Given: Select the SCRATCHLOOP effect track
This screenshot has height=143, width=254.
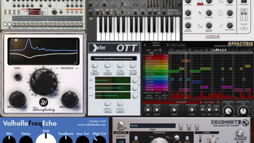Looking at the screenshot, I should 155,61.
